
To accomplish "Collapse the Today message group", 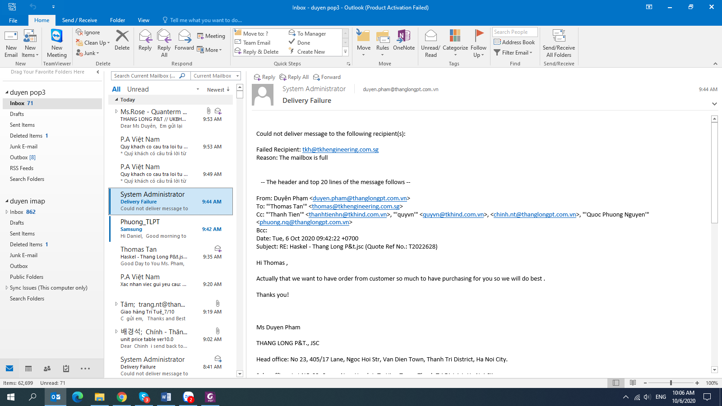I will coord(116,100).
